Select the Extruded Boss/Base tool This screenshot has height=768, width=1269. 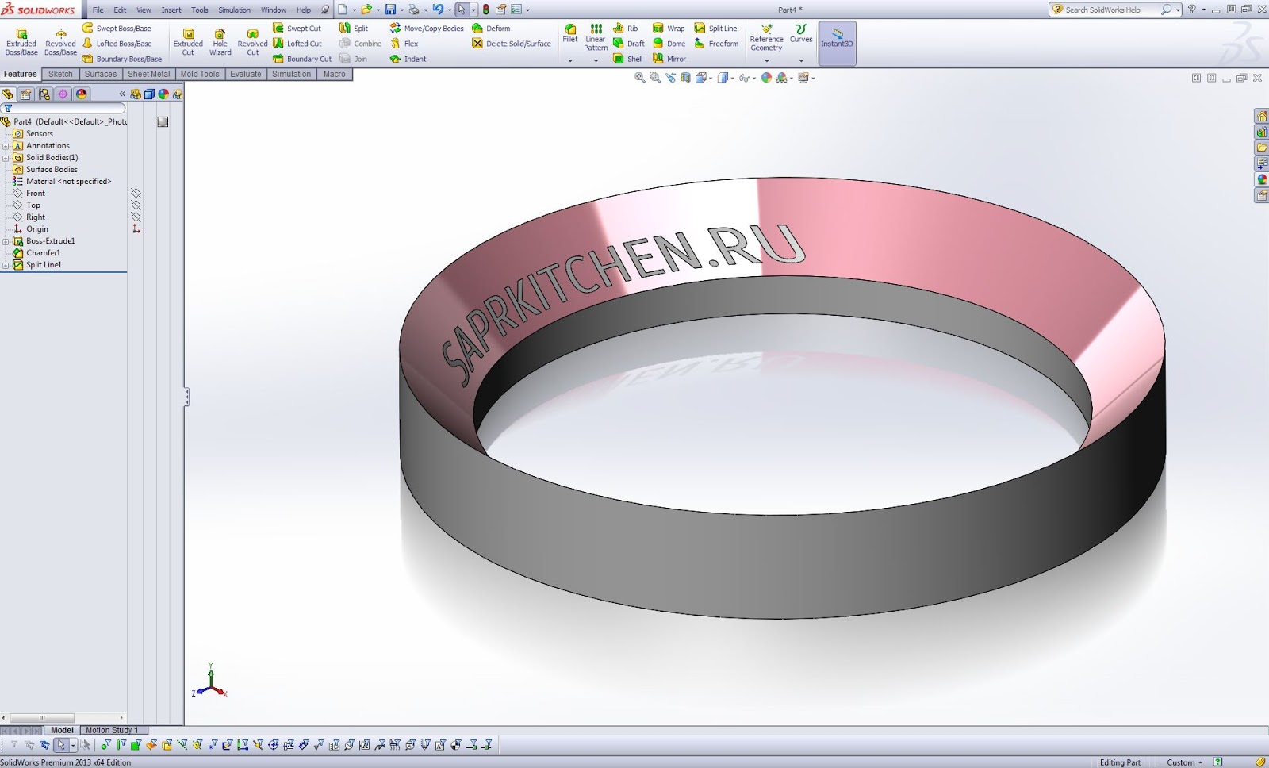(x=21, y=41)
